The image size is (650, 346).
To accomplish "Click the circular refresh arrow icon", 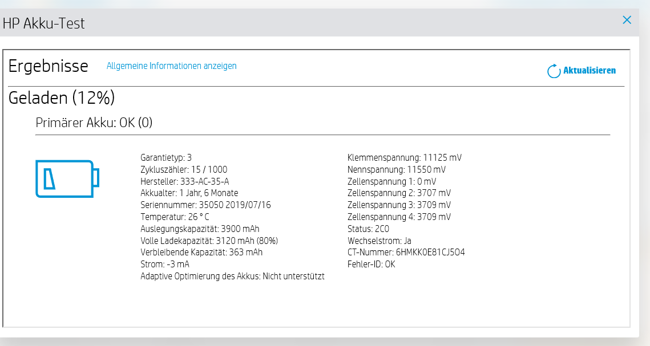I will tap(552, 71).
